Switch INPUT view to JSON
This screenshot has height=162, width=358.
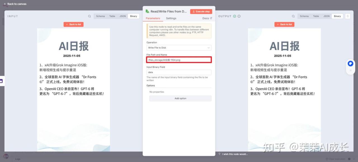(x=123, y=16)
